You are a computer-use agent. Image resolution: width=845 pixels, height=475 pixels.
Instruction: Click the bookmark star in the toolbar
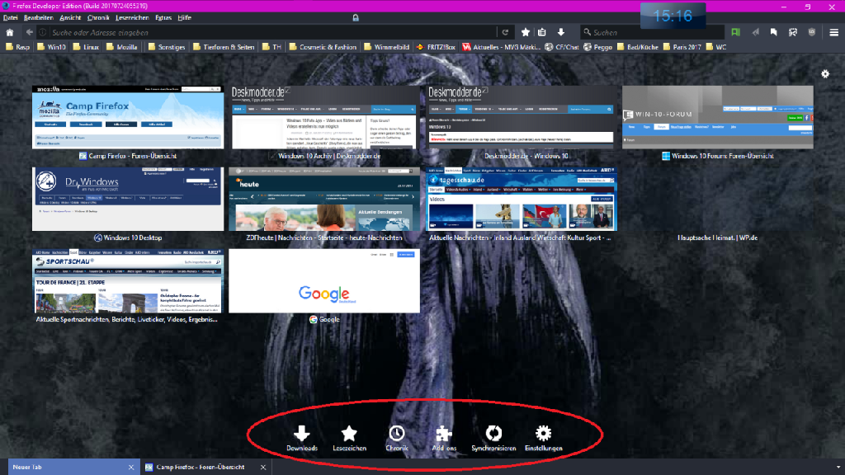point(525,31)
